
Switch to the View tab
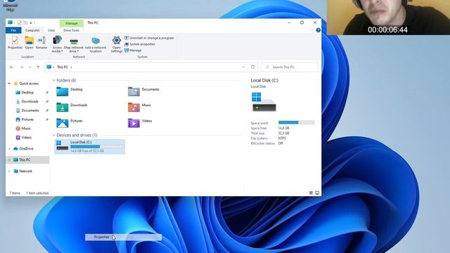point(51,30)
